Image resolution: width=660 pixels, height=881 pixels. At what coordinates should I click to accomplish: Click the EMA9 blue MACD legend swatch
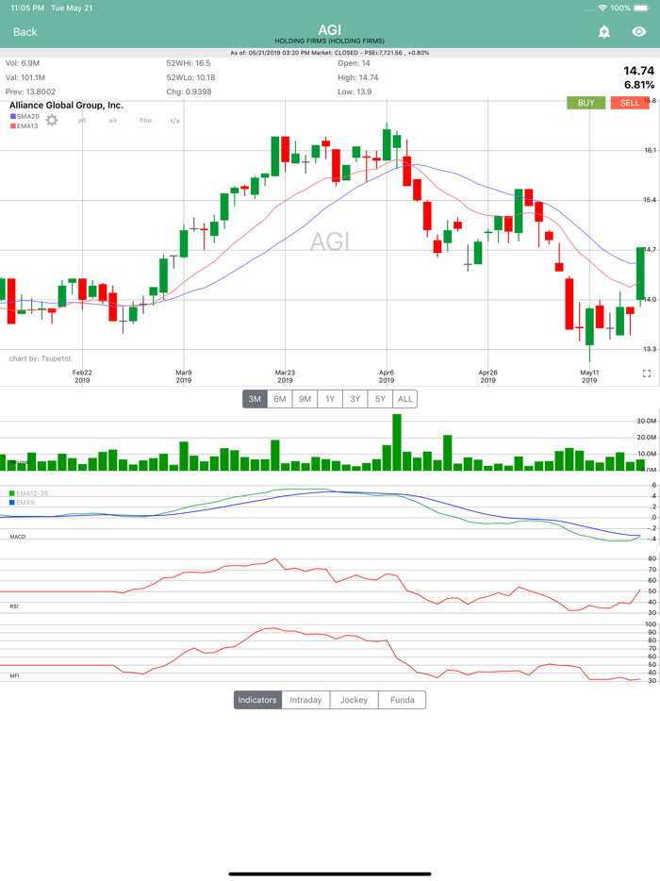click(x=12, y=503)
